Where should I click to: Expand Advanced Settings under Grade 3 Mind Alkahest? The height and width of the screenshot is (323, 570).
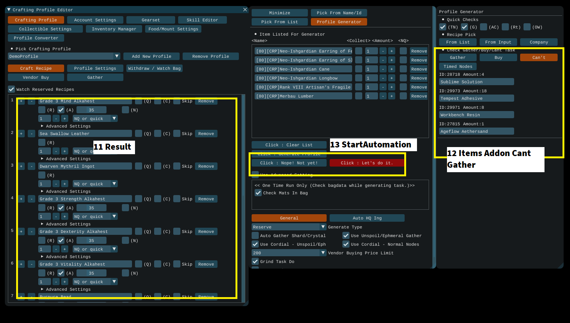click(42, 126)
